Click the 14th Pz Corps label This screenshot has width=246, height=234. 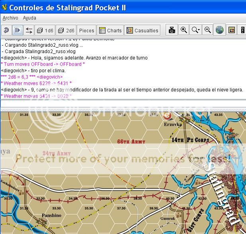190,140
